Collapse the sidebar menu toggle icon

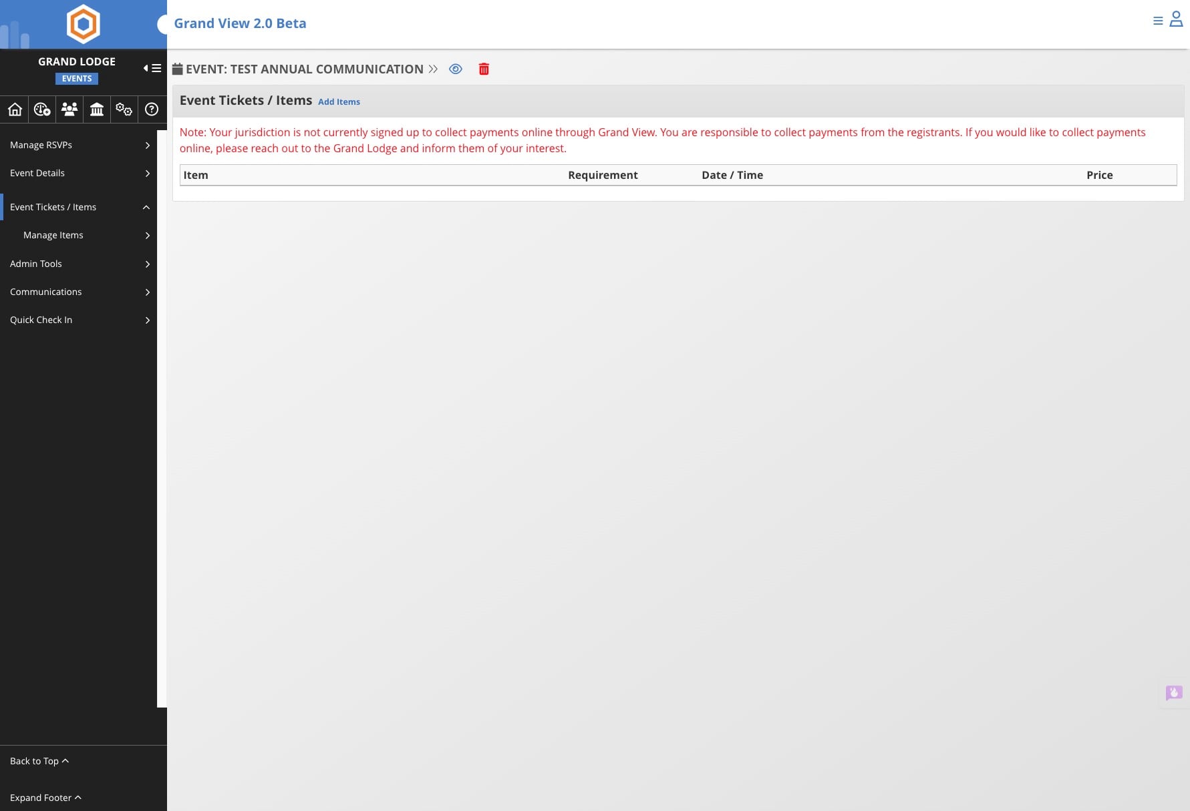point(152,68)
